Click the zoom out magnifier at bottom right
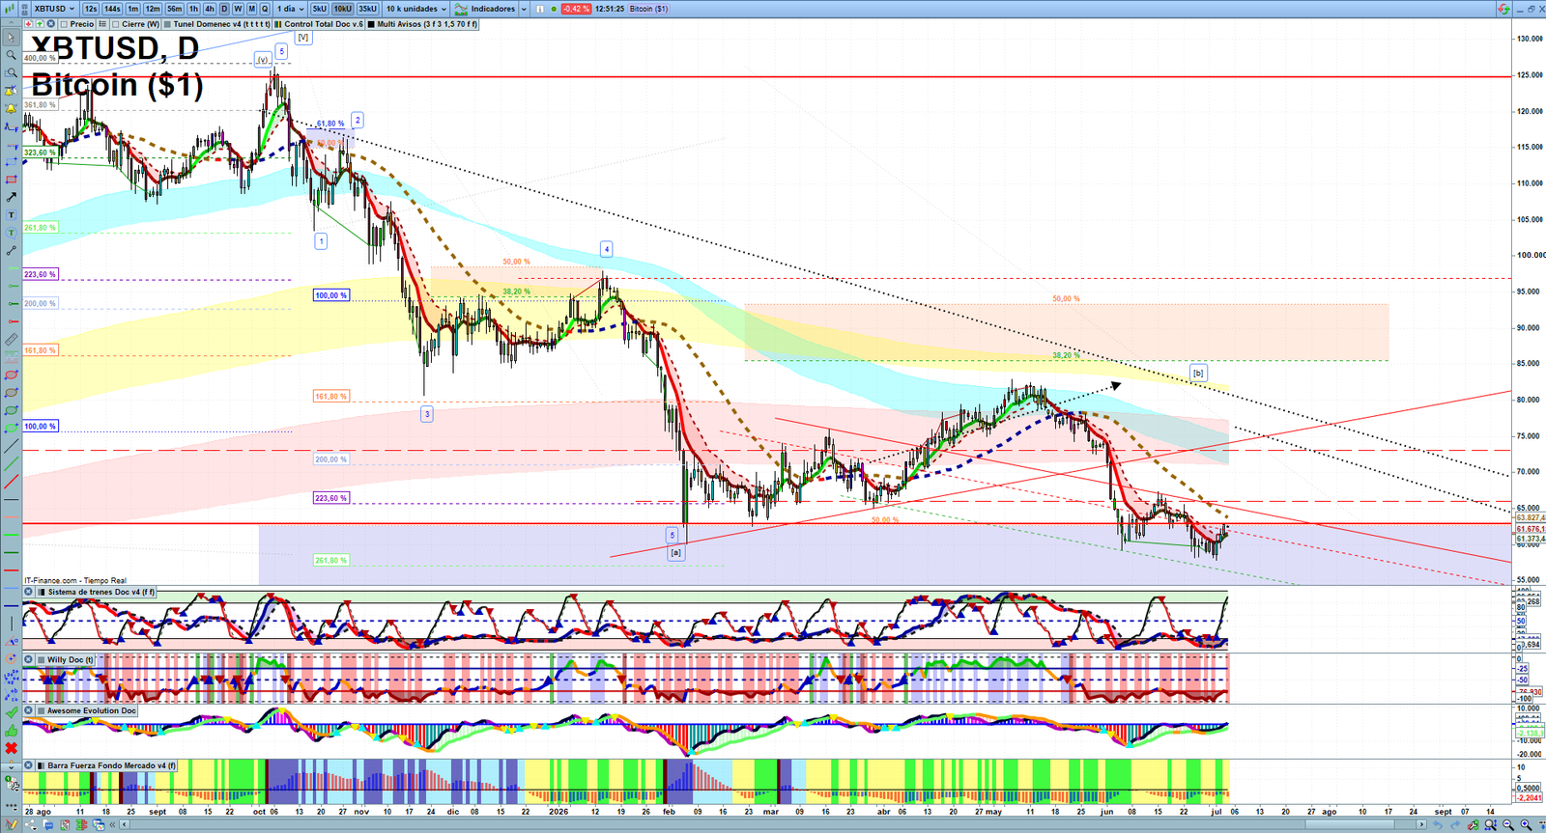 (x=1507, y=824)
